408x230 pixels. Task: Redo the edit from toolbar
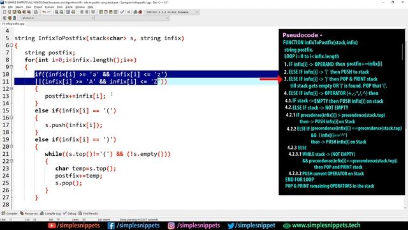coord(48,12)
